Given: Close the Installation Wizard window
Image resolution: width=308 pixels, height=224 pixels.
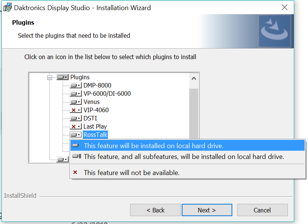Looking at the screenshot, I should click(x=285, y=7).
